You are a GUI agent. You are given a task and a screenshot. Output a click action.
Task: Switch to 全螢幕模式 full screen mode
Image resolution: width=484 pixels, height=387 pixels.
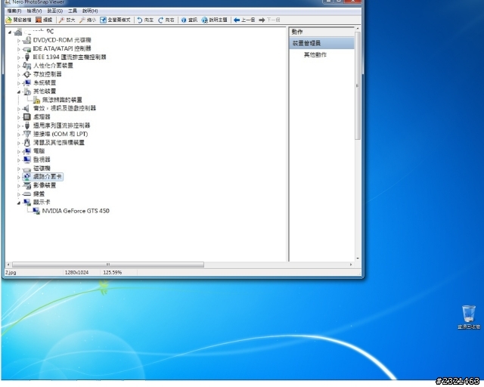[x=115, y=20]
